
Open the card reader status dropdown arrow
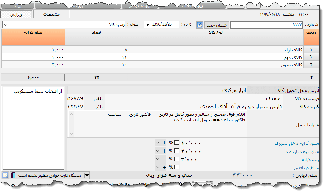click(x=87, y=175)
